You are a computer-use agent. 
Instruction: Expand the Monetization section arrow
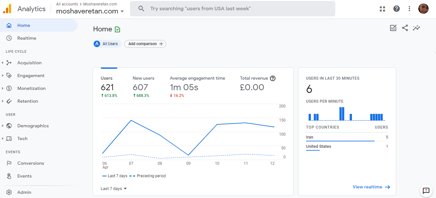click(x=3, y=88)
